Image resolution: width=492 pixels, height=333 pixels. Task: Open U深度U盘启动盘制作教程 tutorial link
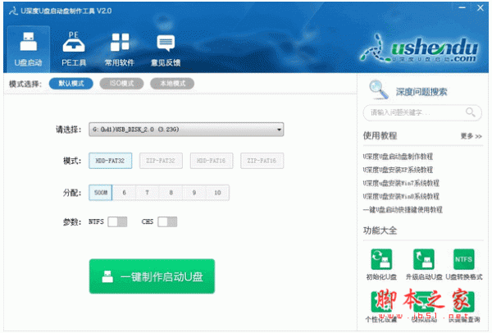(x=398, y=157)
